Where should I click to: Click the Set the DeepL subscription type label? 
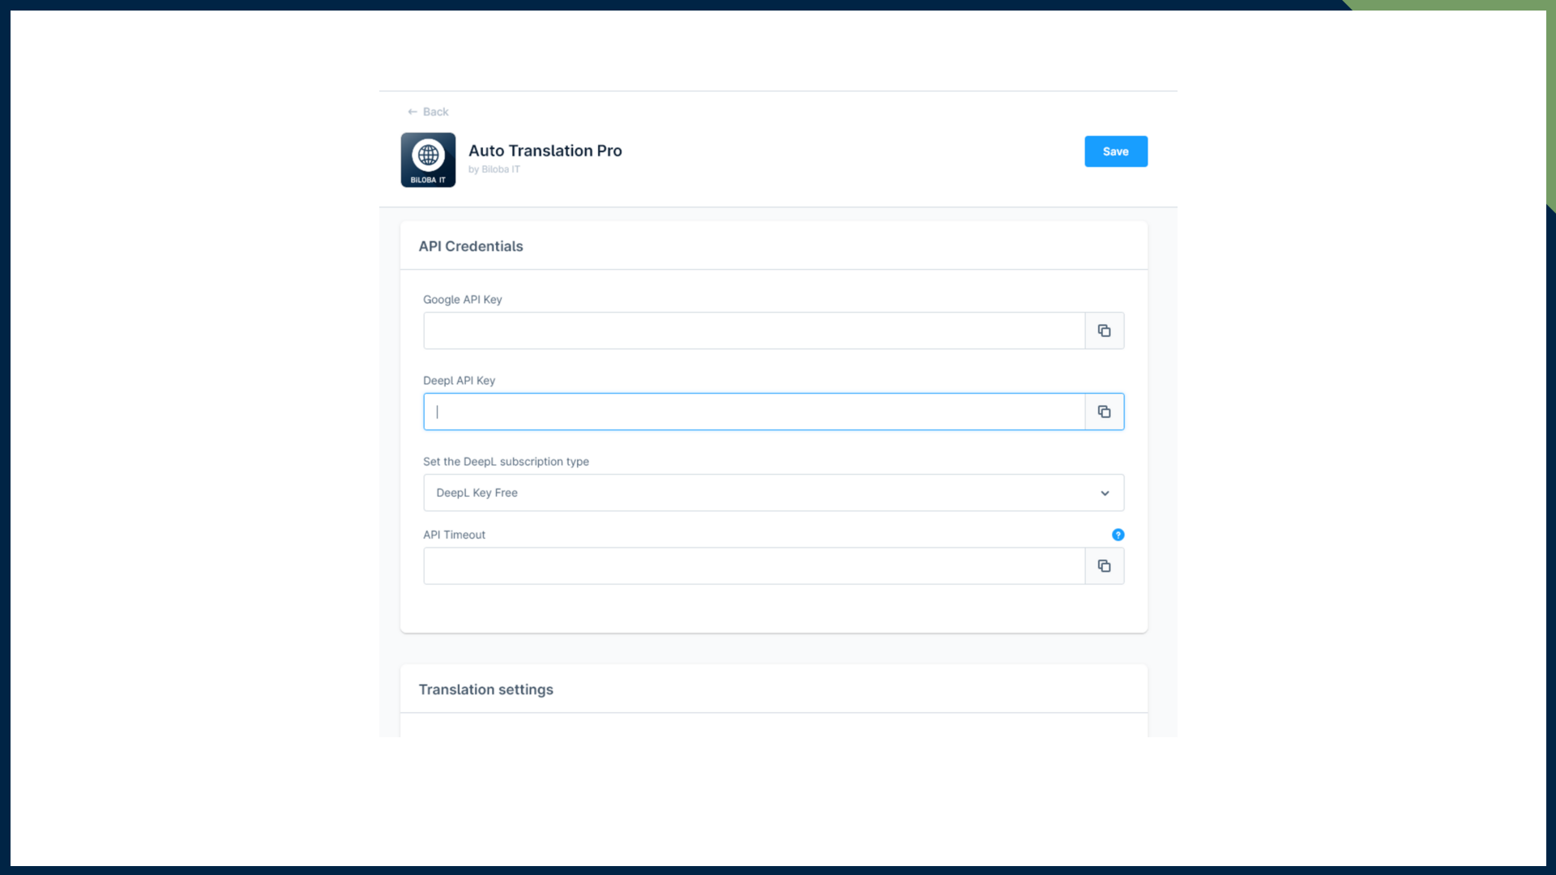[x=506, y=462]
